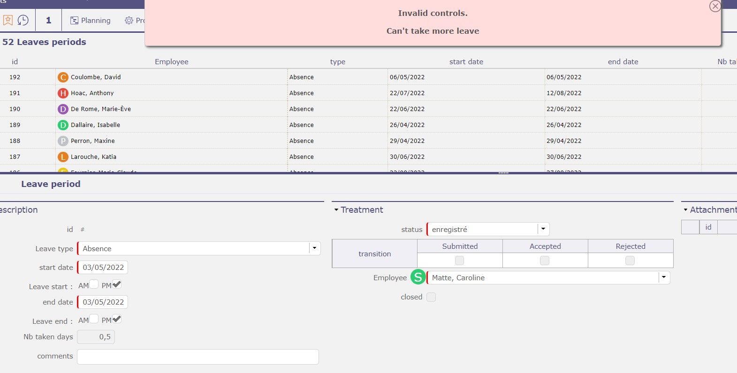737x373 pixels.
Task: Sort the list by start date column
Action: [x=466, y=62]
